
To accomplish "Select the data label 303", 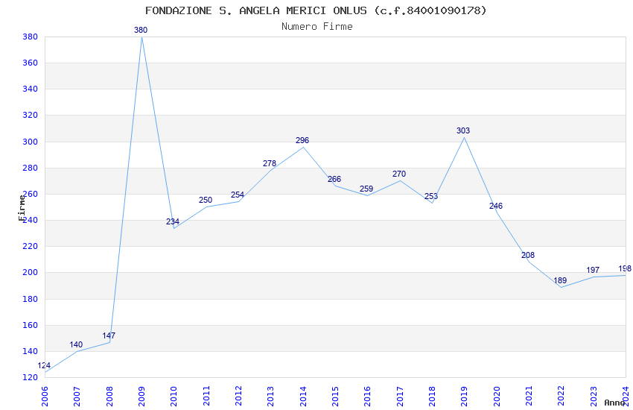I will [463, 130].
